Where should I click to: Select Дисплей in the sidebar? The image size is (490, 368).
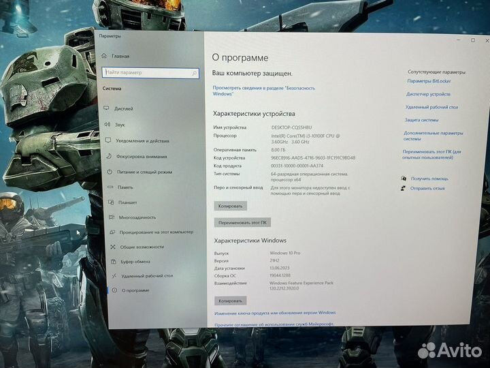123,108
